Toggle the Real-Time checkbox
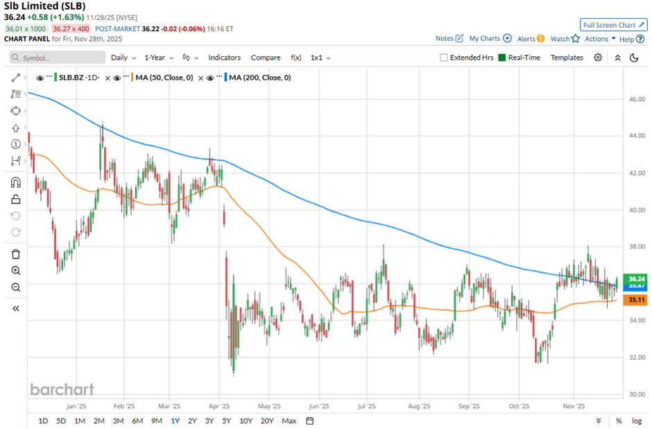 (502, 58)
